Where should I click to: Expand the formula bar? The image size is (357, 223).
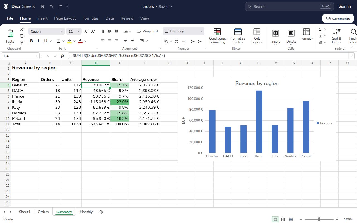(x=352, y=56)
